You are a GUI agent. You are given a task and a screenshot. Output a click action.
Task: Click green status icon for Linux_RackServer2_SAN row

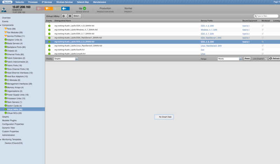point(49,46)
